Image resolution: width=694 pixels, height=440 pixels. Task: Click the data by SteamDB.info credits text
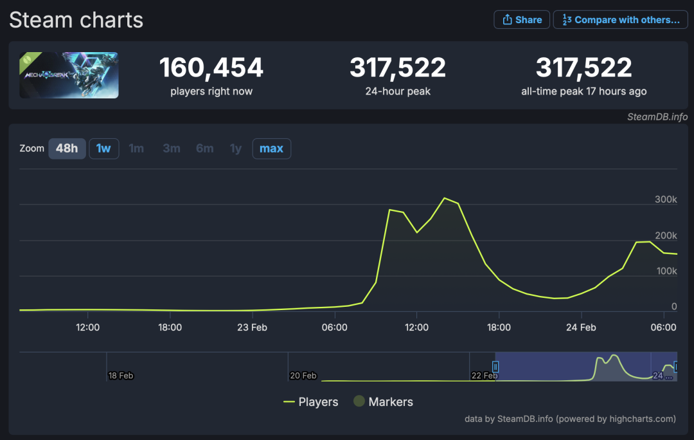(x=570, y=419)
